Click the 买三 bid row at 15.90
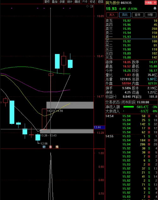Screen dimensions: 158x200 pos(131,49)
